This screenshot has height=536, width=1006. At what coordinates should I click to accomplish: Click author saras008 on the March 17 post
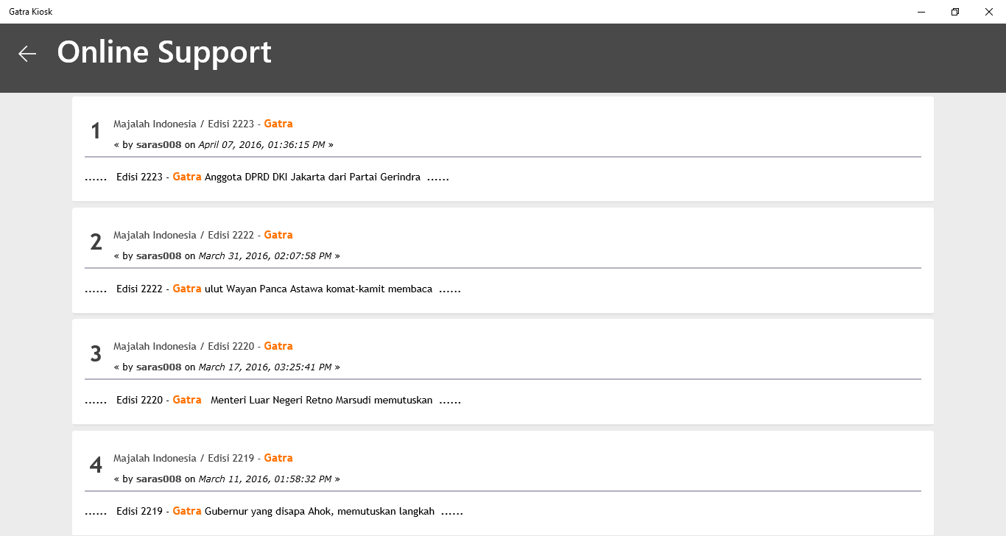[158, 367]
